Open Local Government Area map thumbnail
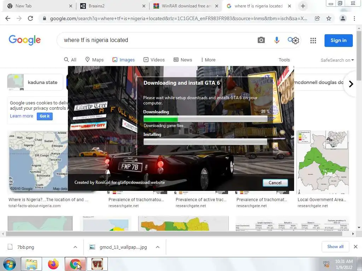This screenshot has width=362, height=271. 322,162
